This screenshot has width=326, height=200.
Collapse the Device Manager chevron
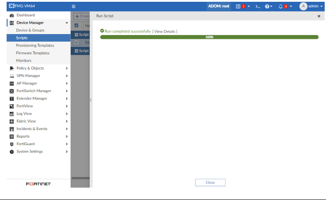(67, 23)
